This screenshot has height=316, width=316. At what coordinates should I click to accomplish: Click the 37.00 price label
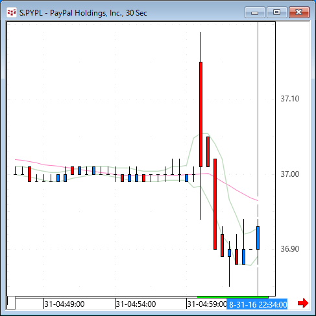click(290, 174)
